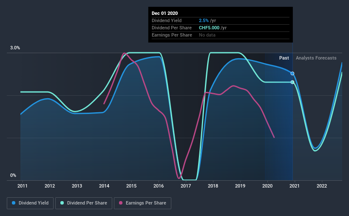349x216 pixels.
Task: Click the 2019 x-axis label
Action: pyautogui.click(x=240, y=186)
